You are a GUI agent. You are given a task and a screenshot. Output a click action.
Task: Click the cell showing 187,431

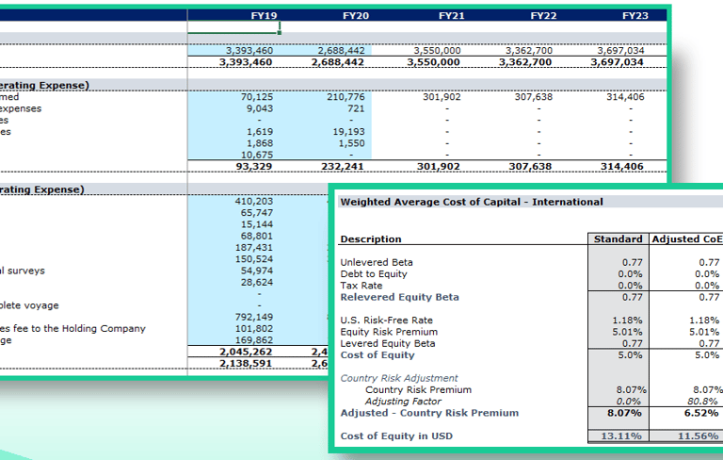coord(253,248)
